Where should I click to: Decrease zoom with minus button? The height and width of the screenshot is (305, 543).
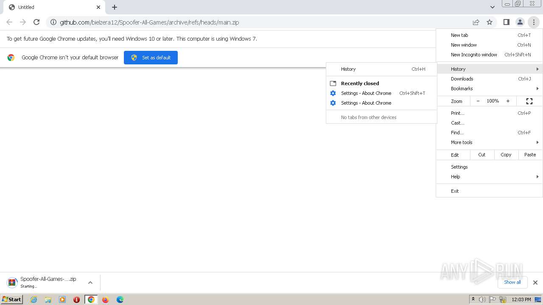[x=478, y=101]
